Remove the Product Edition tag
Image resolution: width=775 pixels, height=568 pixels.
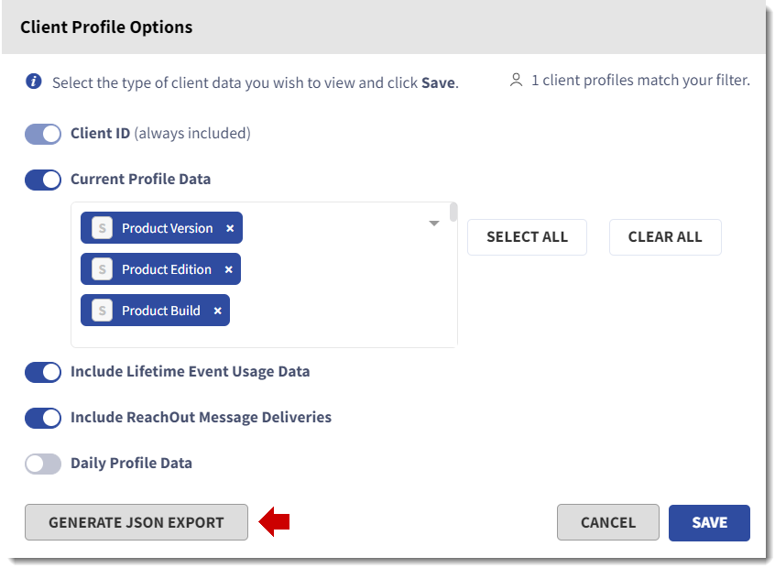click(228, 269)
